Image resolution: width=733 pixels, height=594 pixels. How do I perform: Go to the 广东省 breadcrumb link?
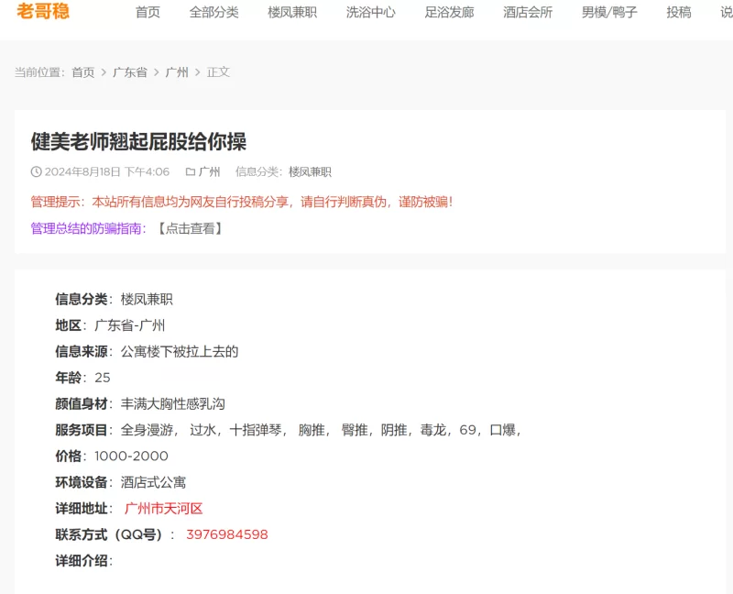(130, 72)
